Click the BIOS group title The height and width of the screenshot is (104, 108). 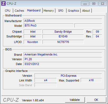(8, 49)
